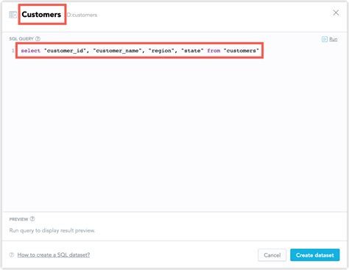Click into the SQL query editor line
This screenshot has width=349, height=270.
click(140, 51)
